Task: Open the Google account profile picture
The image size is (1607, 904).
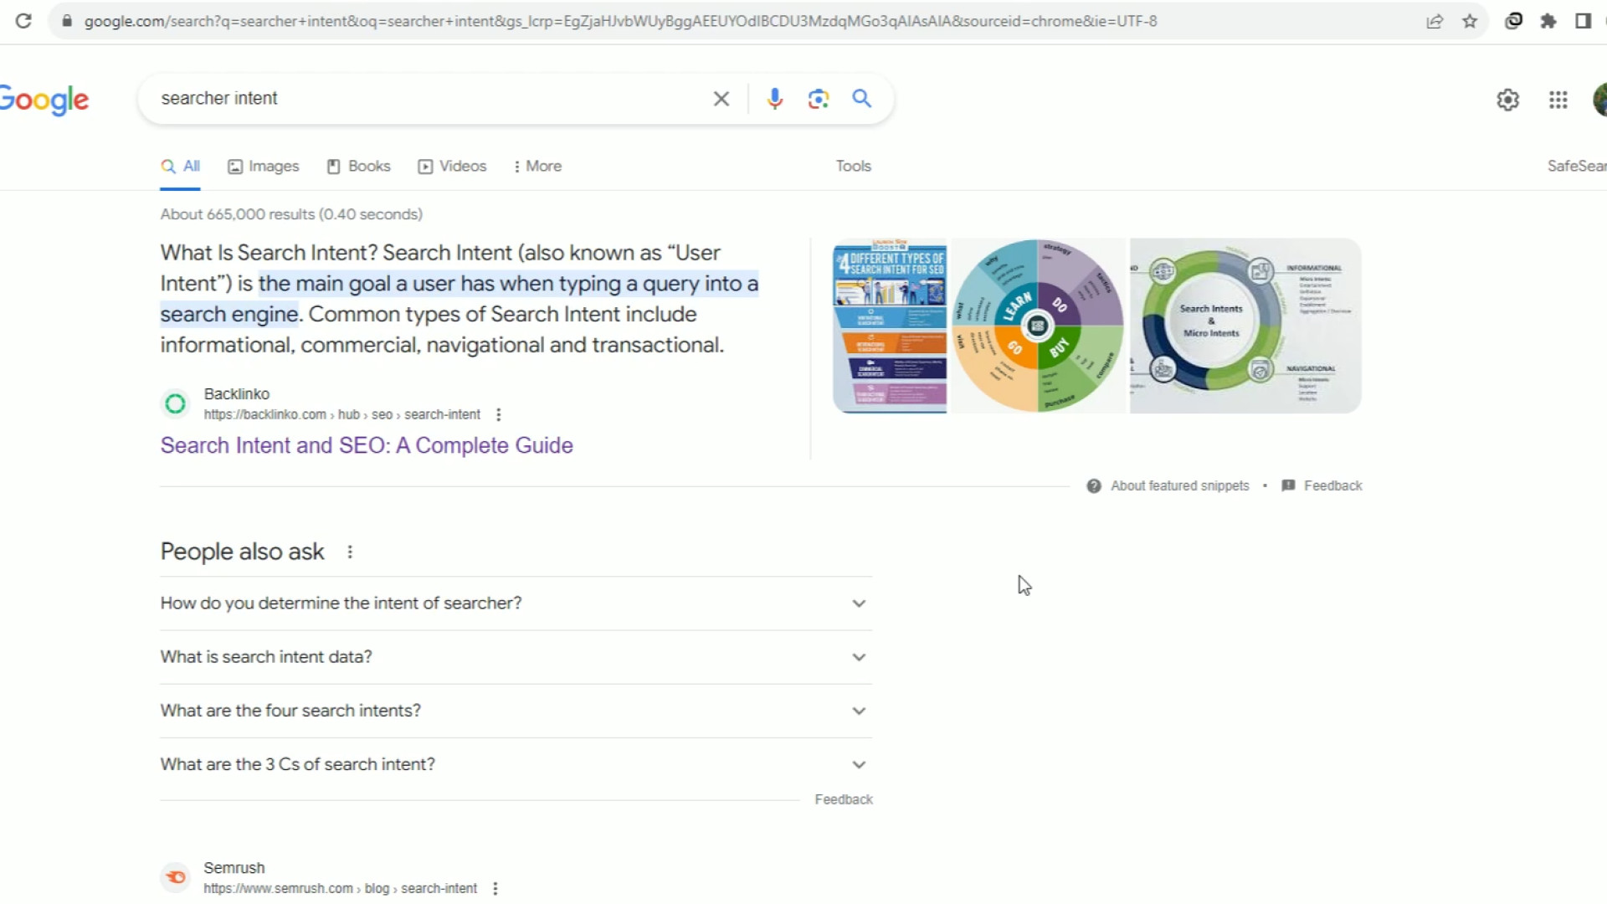Action: [x=1599, y=100]
